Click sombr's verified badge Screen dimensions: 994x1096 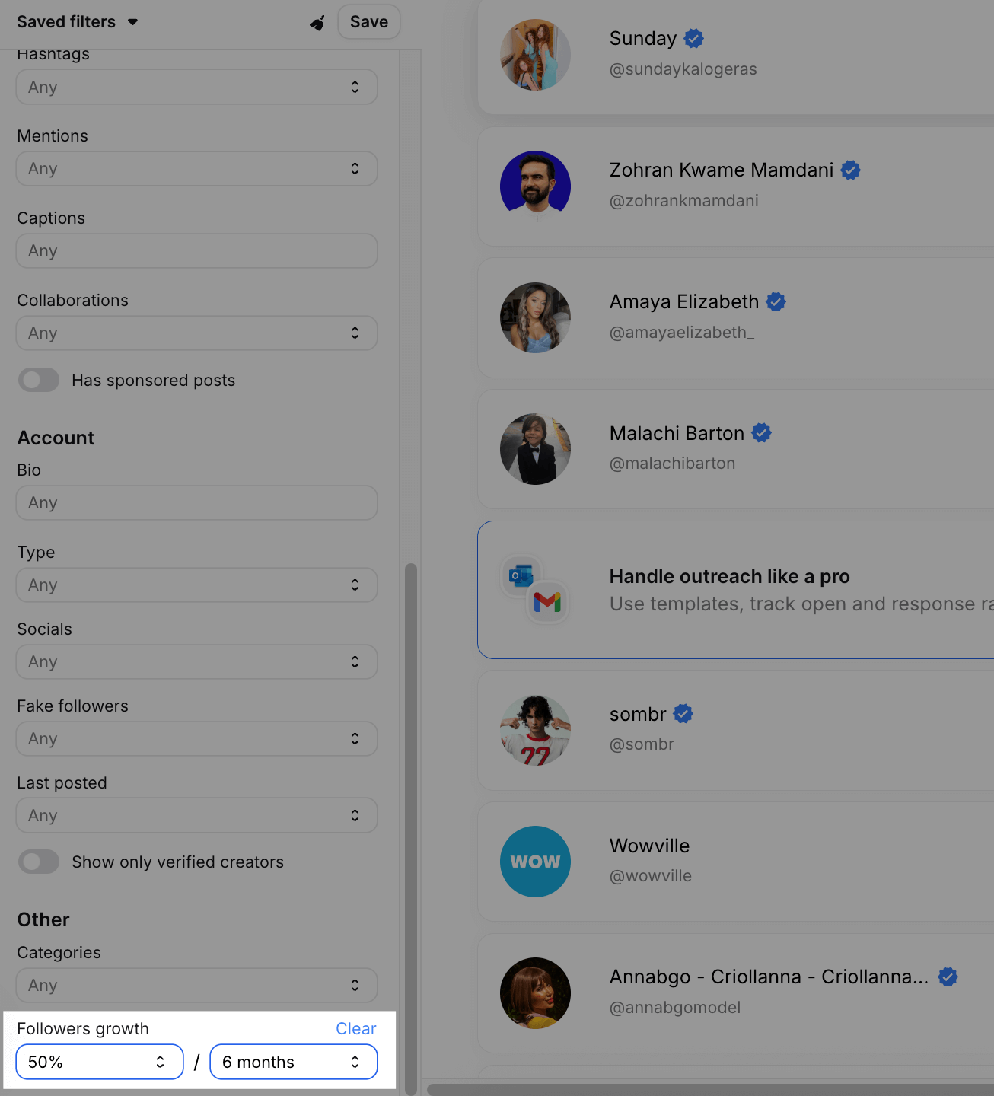(x=683, y=714)
